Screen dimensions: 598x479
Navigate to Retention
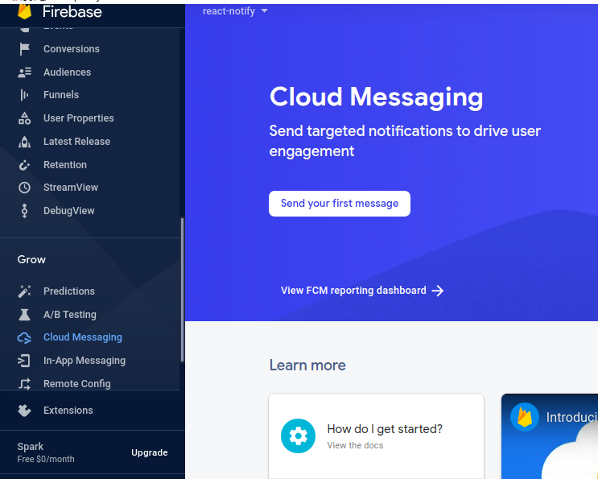click(65, 165)
